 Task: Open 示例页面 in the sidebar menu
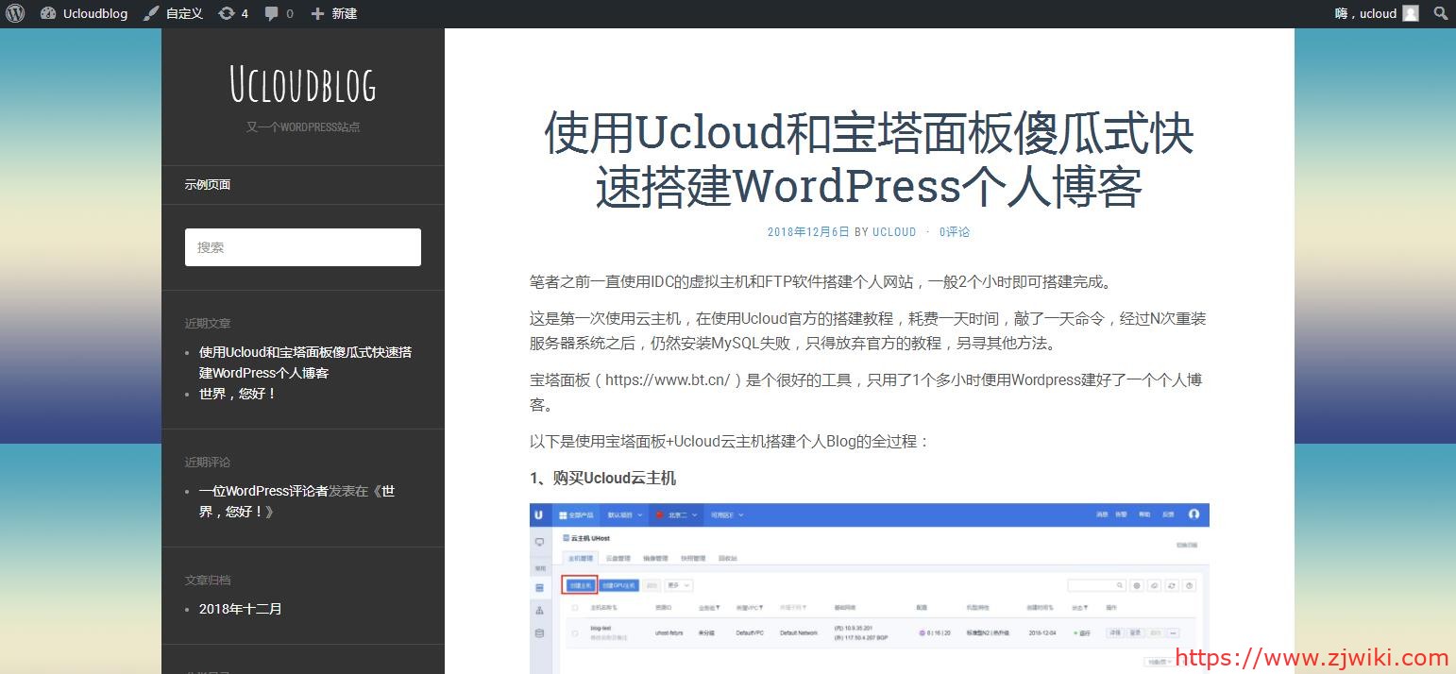(208, 185)
